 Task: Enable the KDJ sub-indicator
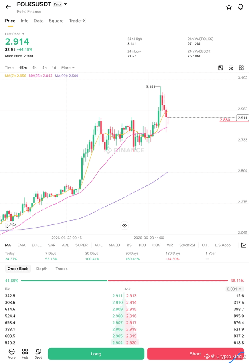point(142,245)
